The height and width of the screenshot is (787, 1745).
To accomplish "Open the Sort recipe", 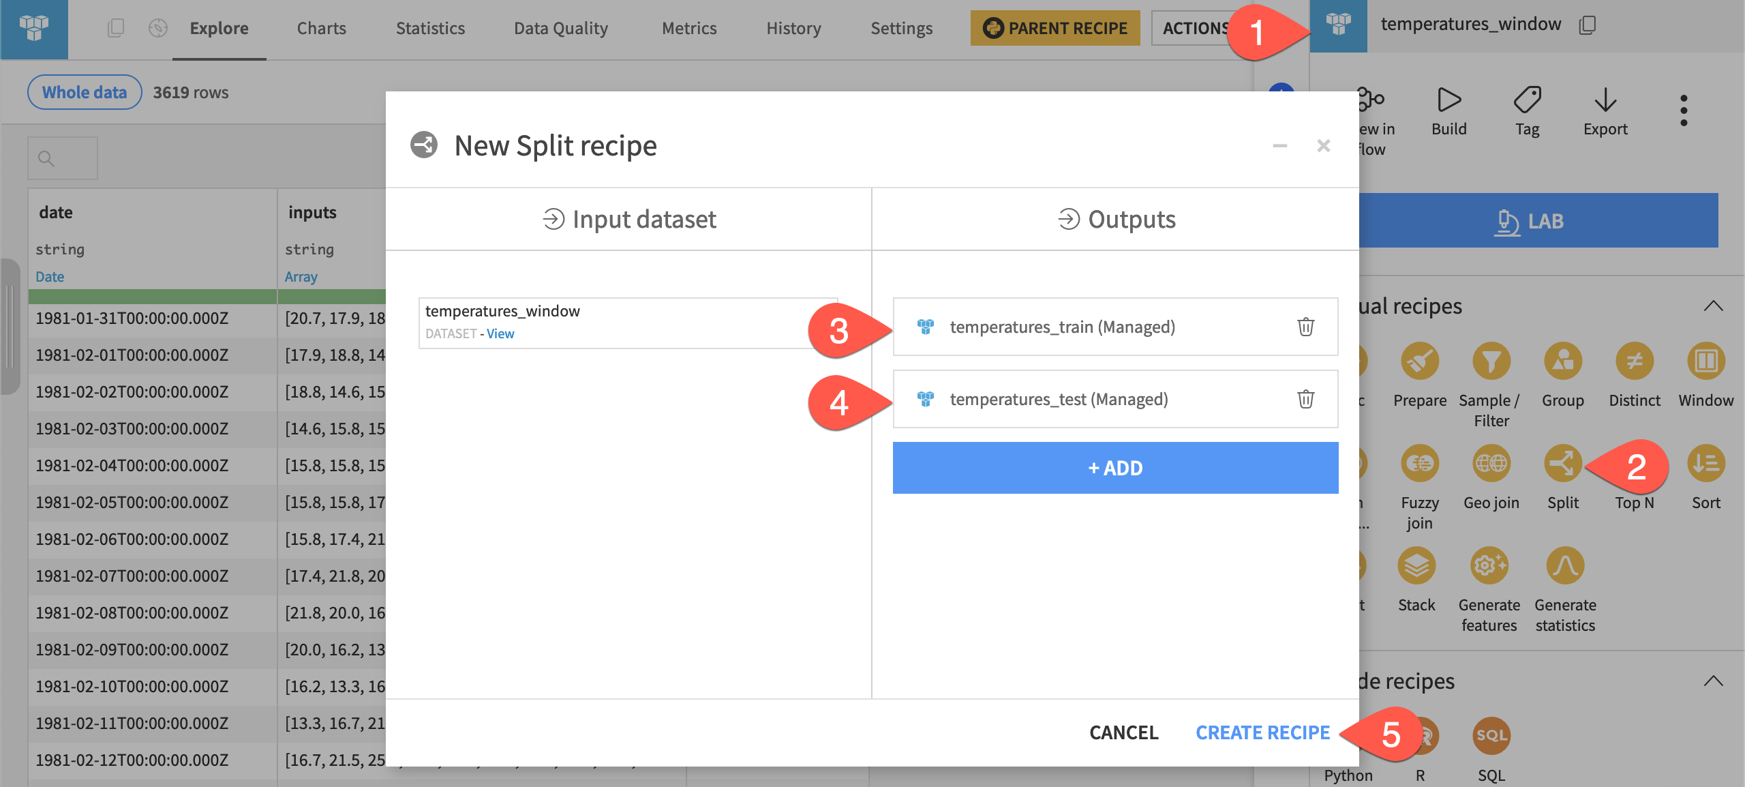I will tap(1707, 463).
